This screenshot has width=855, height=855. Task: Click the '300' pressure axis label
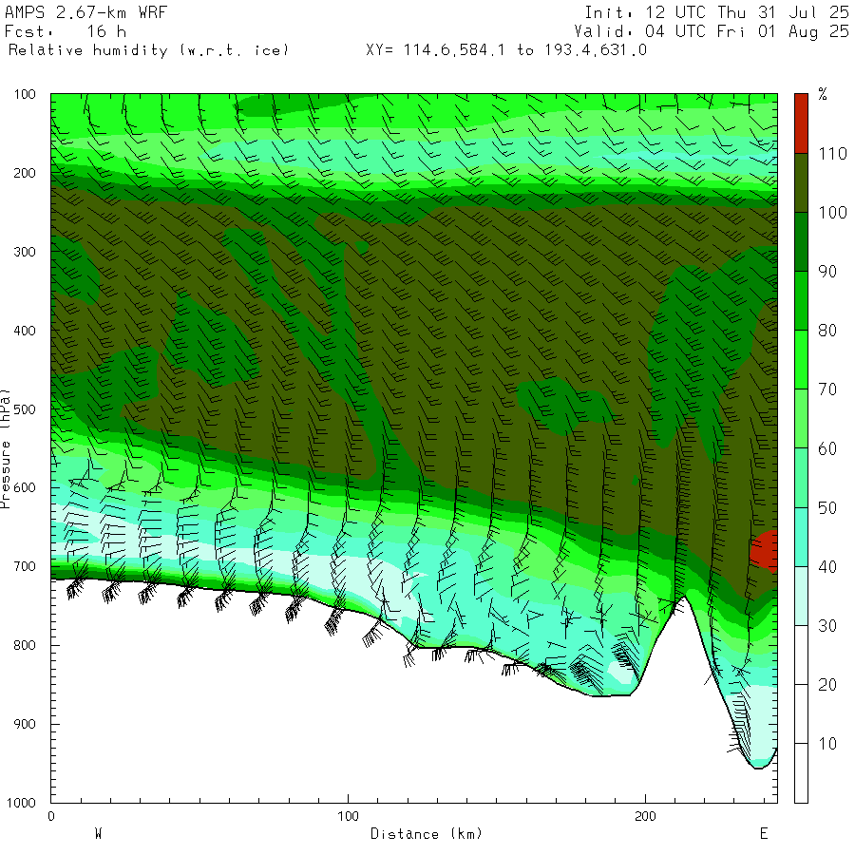pyautogui.click(x=25, y=252)
